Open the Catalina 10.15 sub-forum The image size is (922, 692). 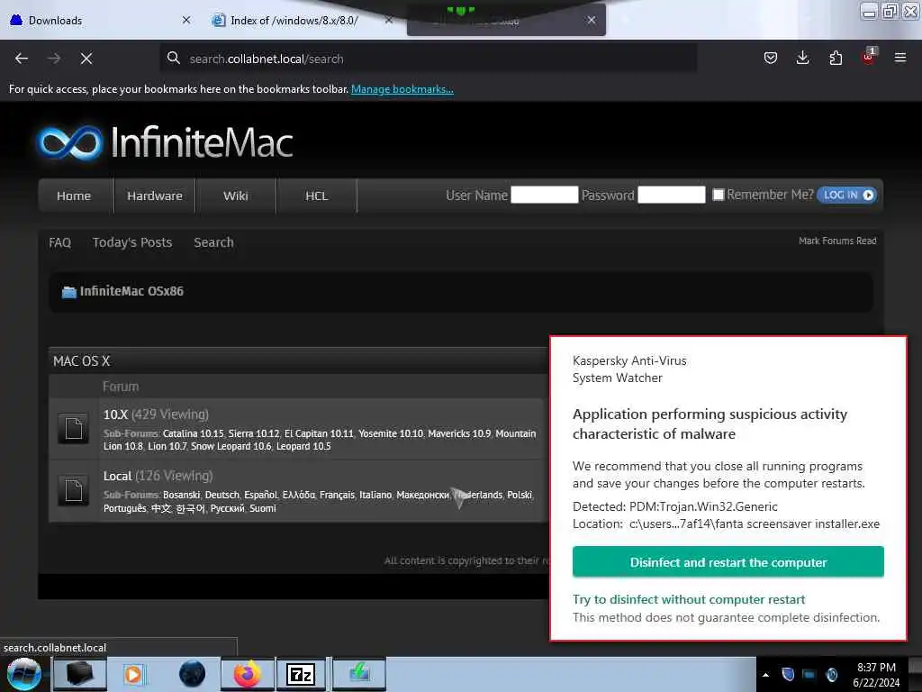(193, 433)
